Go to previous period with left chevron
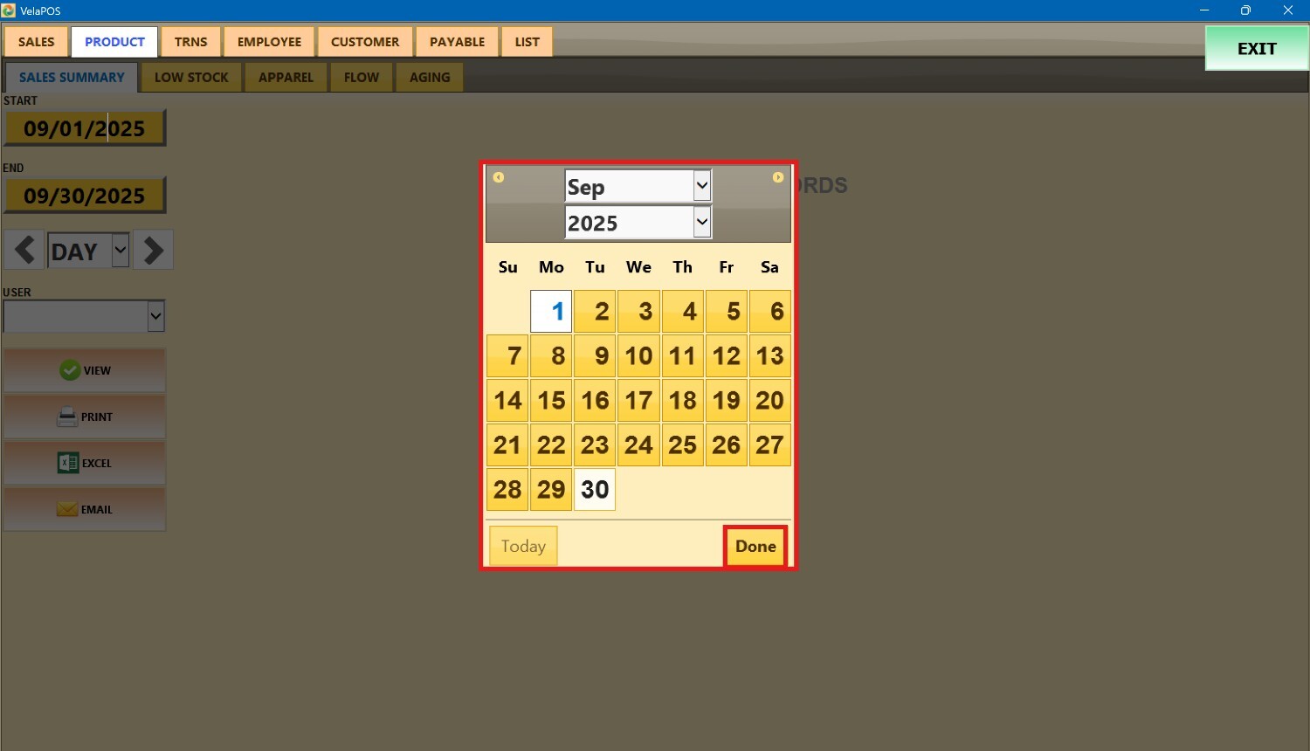Image resolution: width=1310 pixels, height=751 pixels. click(24, 251)
